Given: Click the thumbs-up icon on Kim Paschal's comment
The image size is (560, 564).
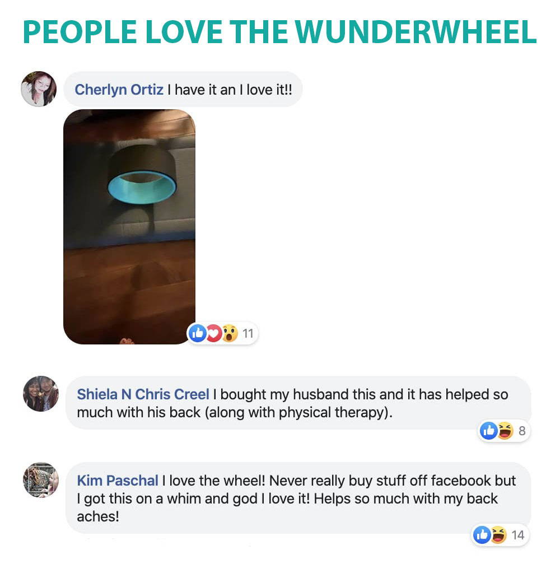Looking at the screenshot, I should [x=482, y=535].
